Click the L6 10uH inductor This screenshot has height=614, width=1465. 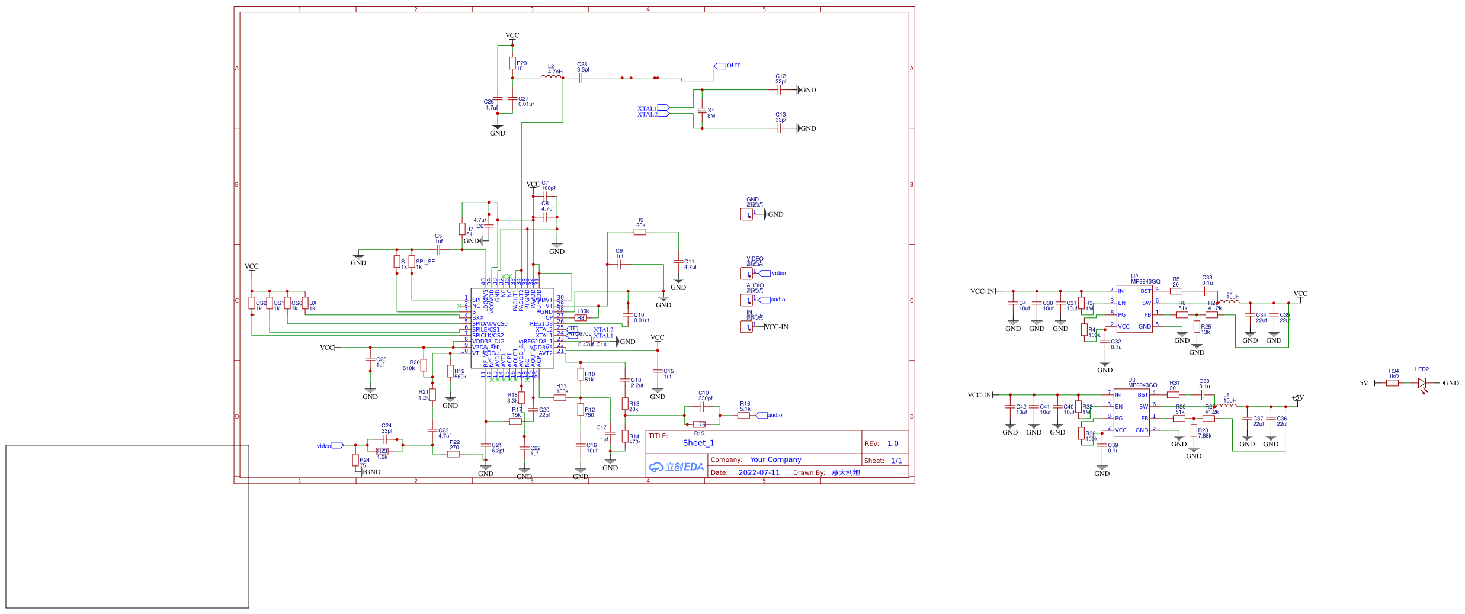[1226, 406]
